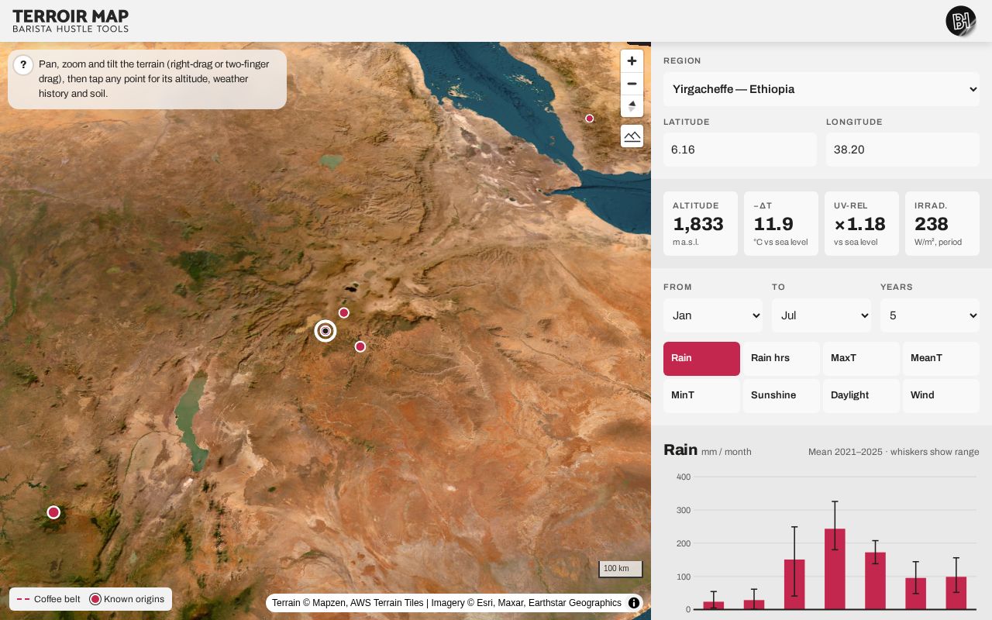Click the map attribution text
Image resolution: width=992 pixels, height=620 pixels.
pyautogui.click(x=446, y=603)
